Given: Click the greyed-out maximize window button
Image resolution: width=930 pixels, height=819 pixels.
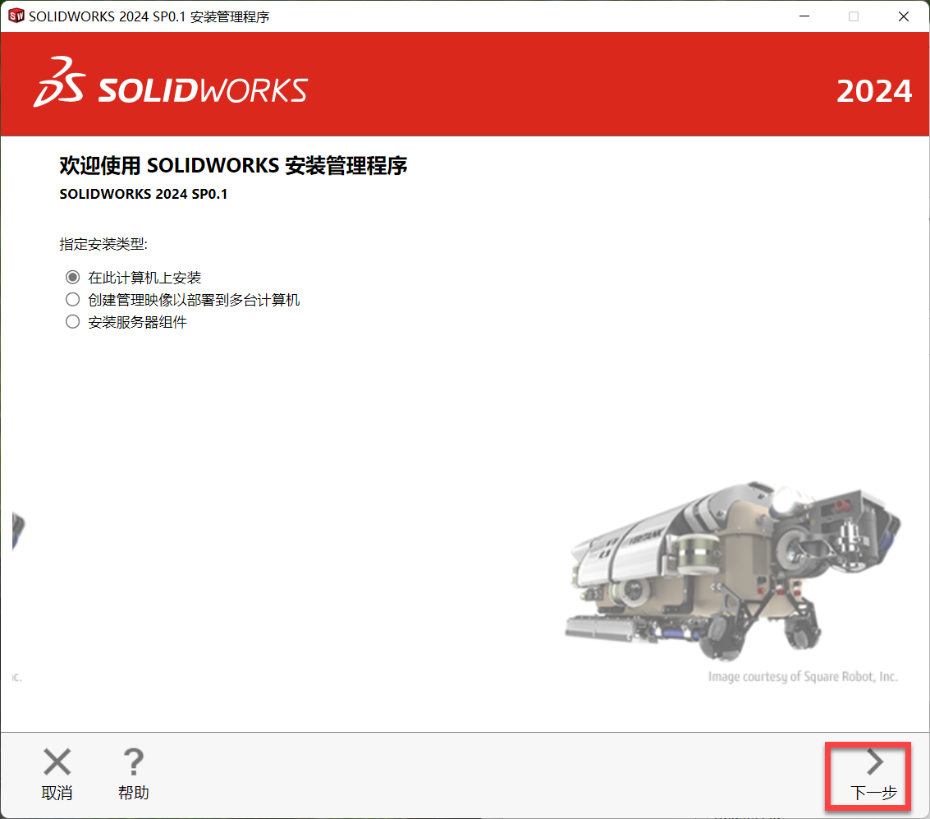Looking at the screenshot, I should (854, 16).
